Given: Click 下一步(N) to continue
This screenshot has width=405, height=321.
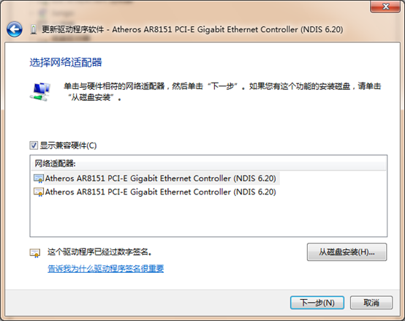Looking at the screenshot, I should (x=317, y=303).
